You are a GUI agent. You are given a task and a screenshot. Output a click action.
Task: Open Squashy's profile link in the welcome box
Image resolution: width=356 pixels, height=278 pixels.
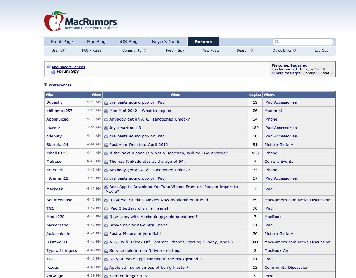point(298,65)
